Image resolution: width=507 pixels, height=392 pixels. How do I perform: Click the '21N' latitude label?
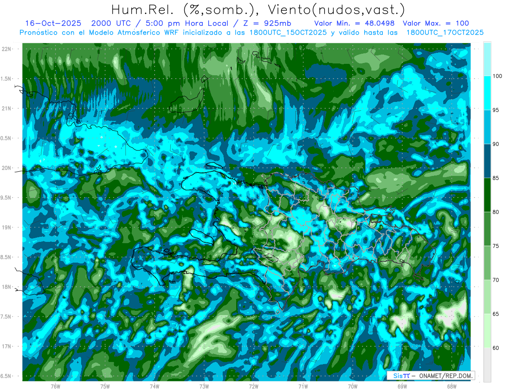(6, 108)
